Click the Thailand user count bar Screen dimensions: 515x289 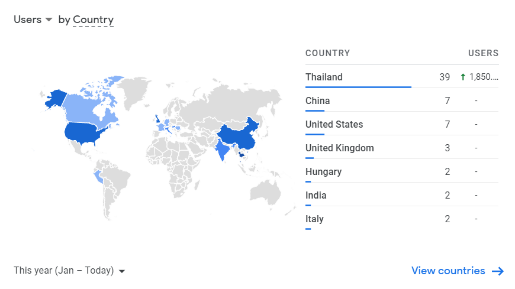point(358,87)
